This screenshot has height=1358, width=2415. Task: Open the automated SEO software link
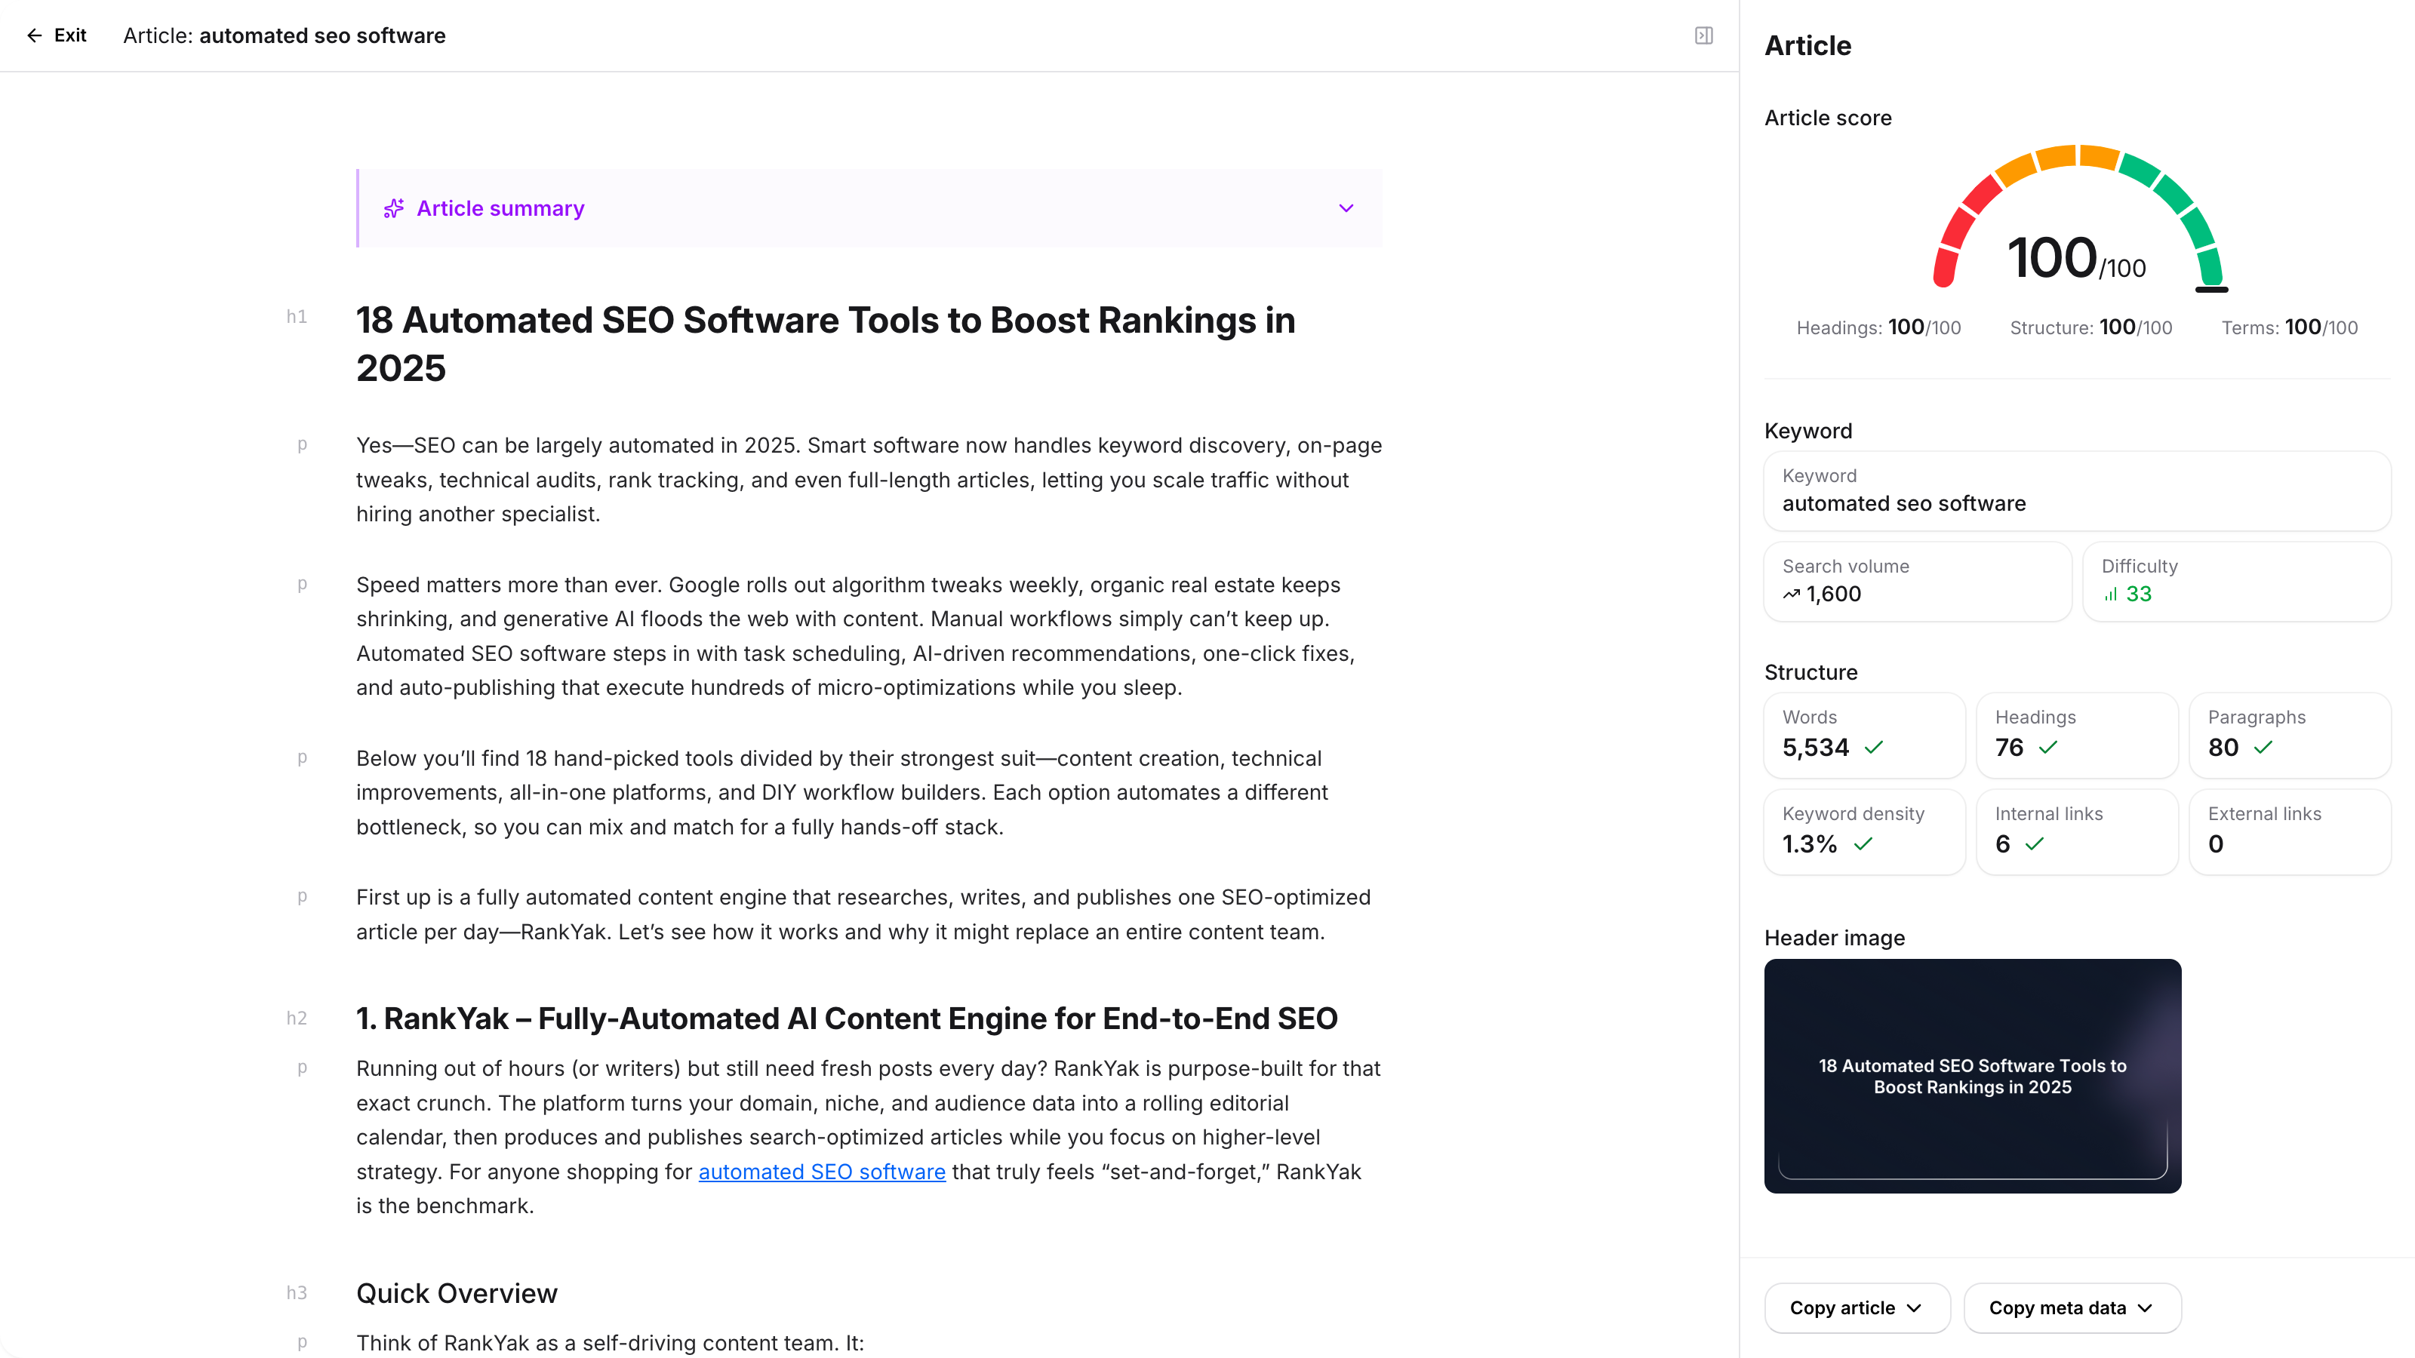(x=821, y=1172)
